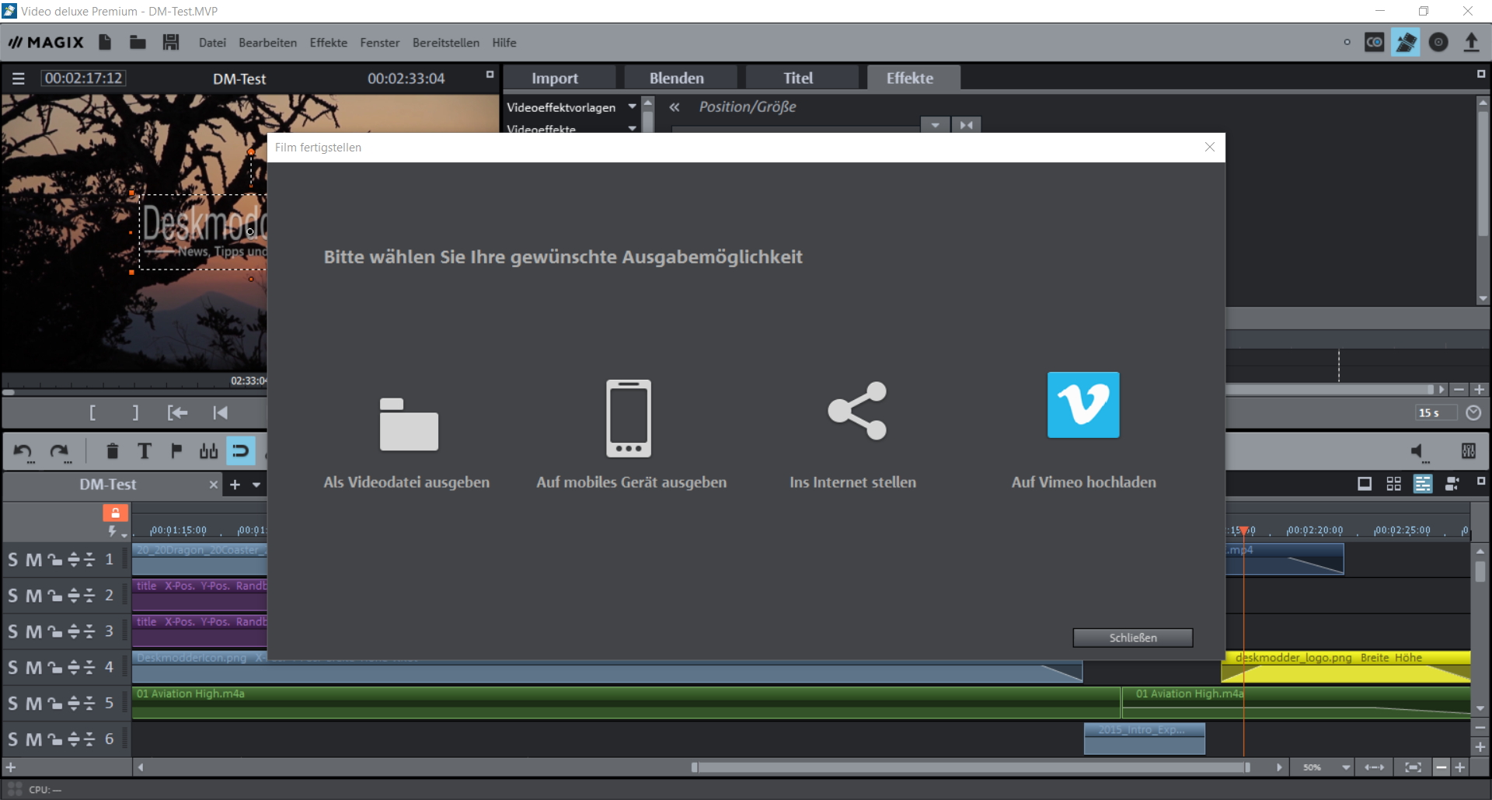The height and width of the screenshot is (800, 1492).
Task: Solo track 4 with the S button
Action: click(12, 667)
